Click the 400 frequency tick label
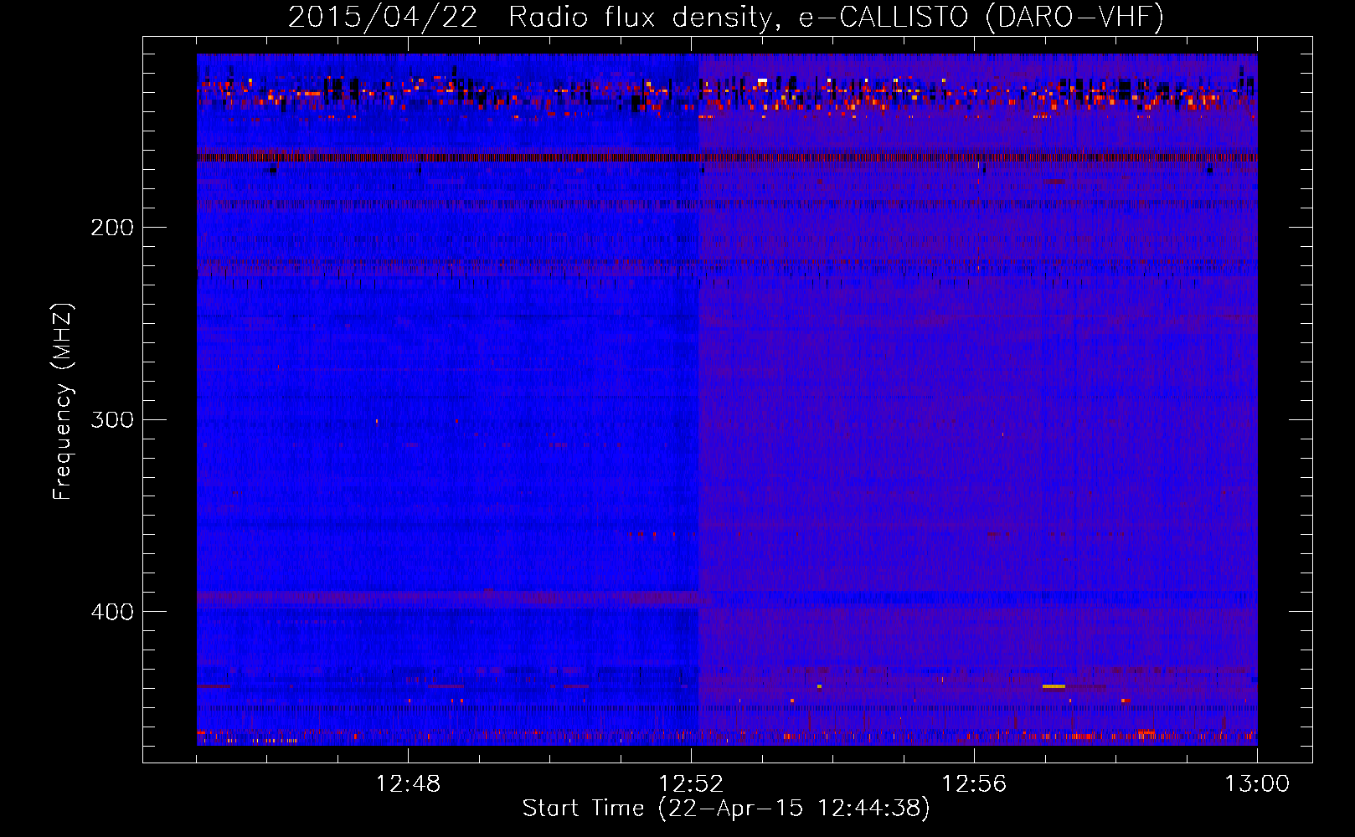Image resolution: width=1355 pixels, height=837 pixels. [x=112, y=612]
